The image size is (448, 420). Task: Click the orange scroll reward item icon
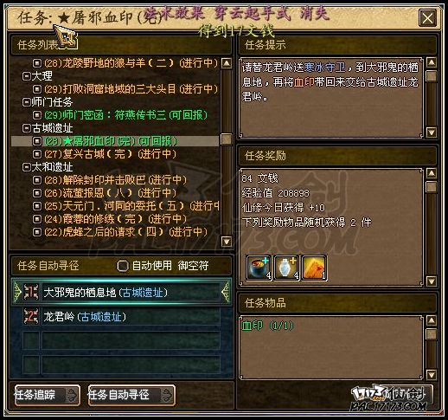click(314, 268)
